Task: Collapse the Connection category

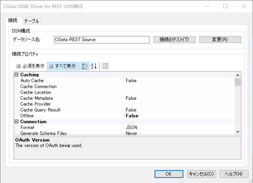Action: pos(16,122)
